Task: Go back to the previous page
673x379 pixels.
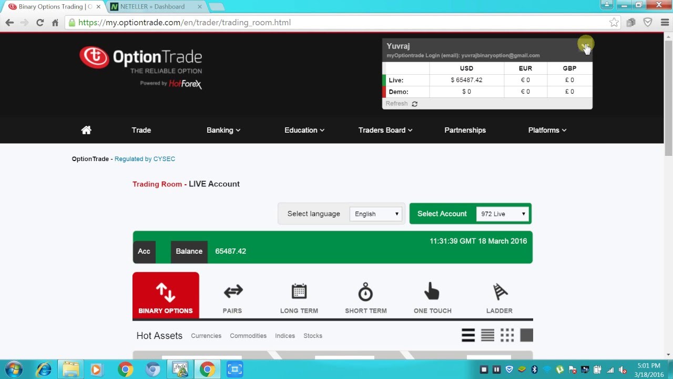Action: click(9, 23)
